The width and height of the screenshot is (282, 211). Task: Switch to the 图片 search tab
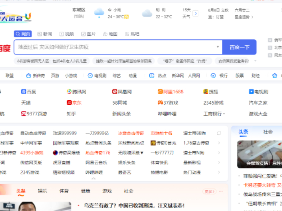click(88, 34)
